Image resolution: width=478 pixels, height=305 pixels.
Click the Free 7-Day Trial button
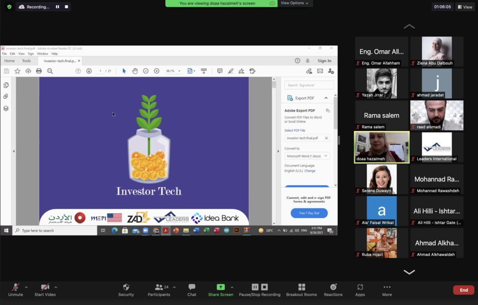pos(309,213)
